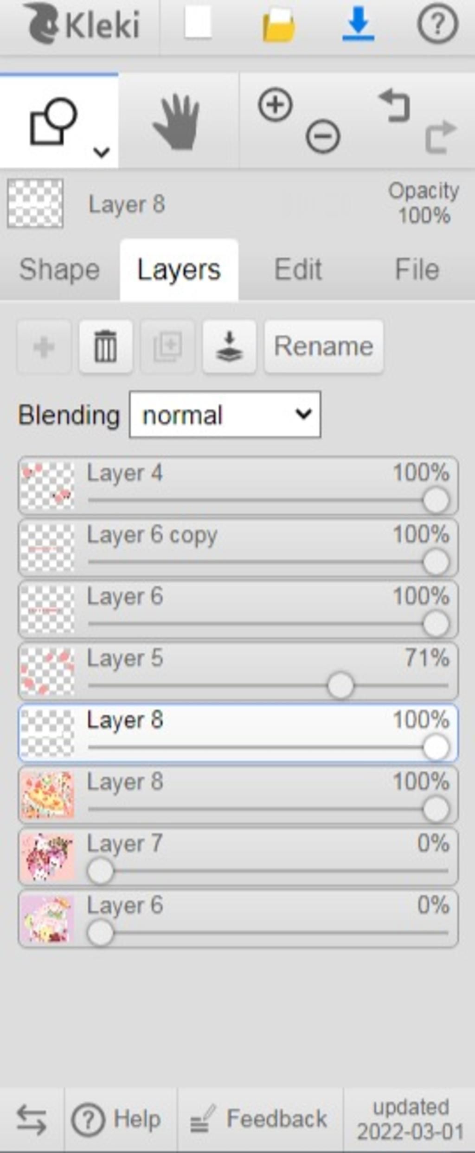Open the Blending mode dropdown
The width and height of the screenshot is (475, 1153).
pos(225,415)
